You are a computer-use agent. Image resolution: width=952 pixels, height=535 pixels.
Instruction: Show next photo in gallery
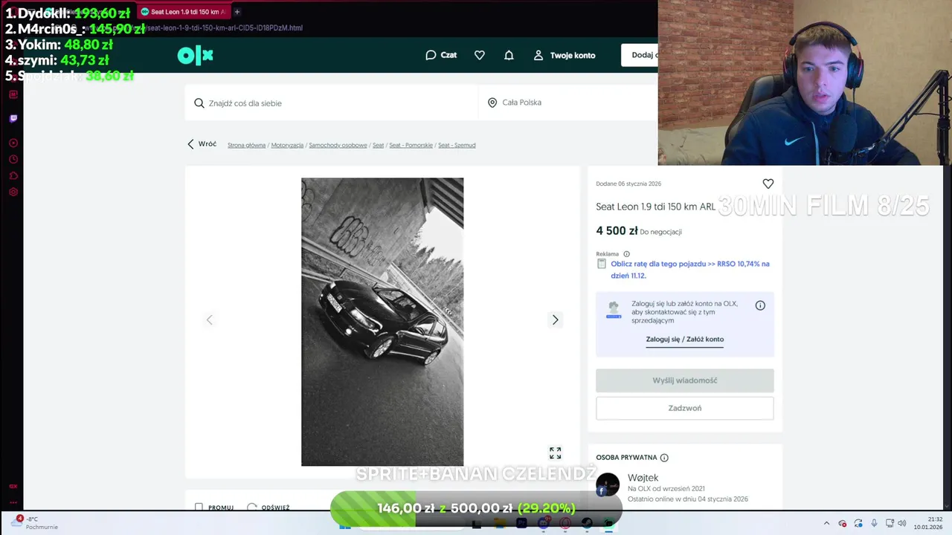pos(555,320)
